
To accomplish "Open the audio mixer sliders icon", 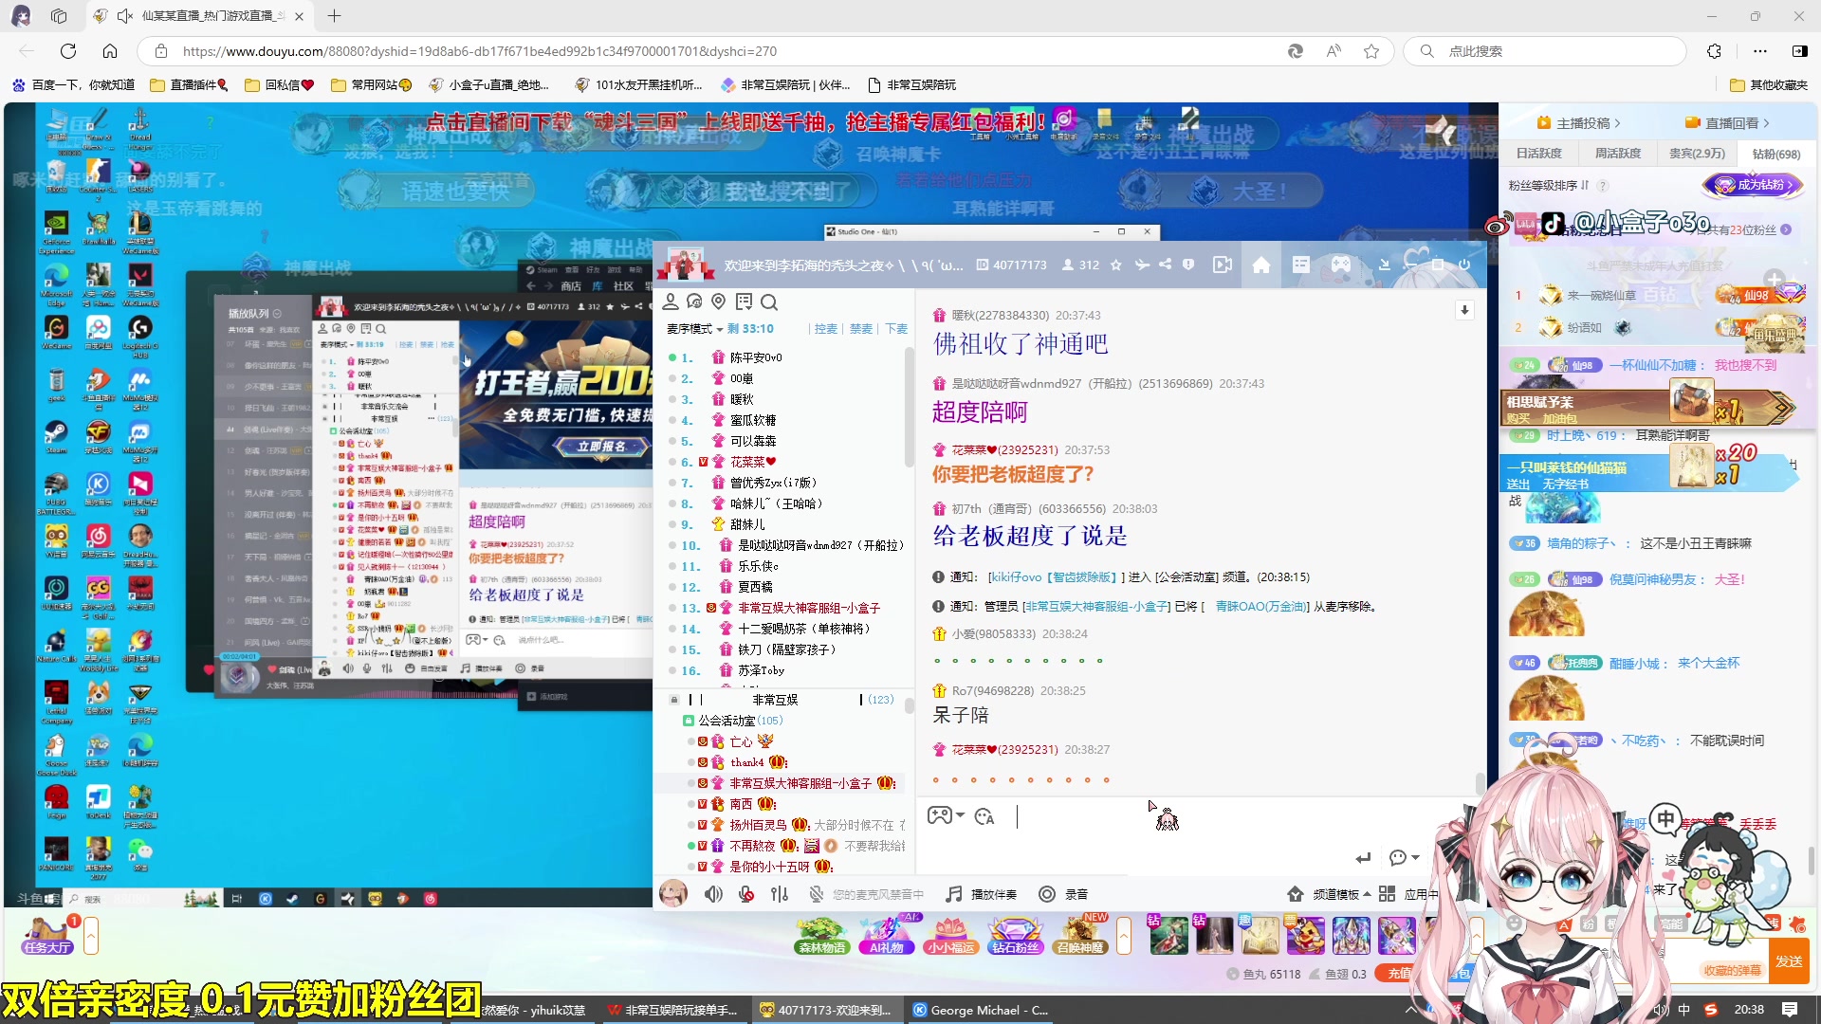I will (780, 894).
